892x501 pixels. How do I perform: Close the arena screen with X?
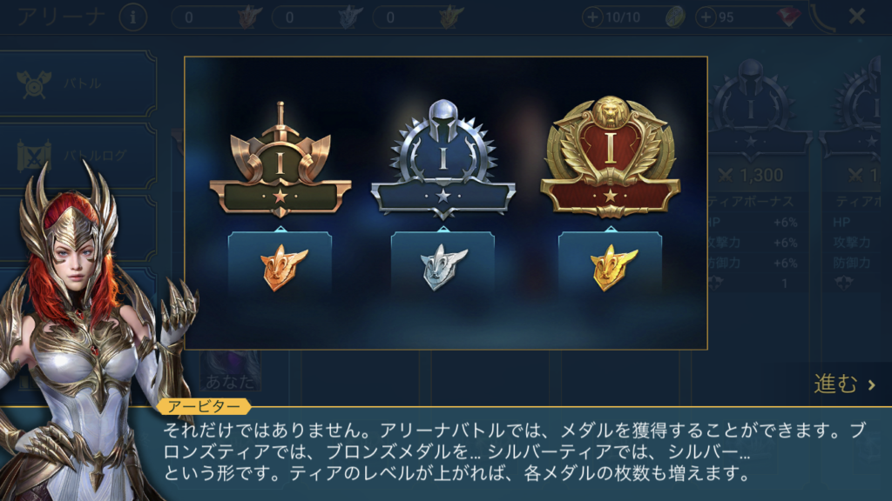tap(857, 17)
